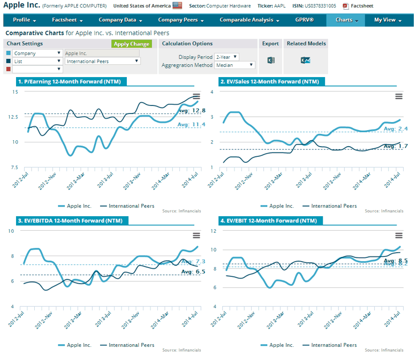Click the Apply Change button
This screenshot has width=417, height=357.
[132, 44]
